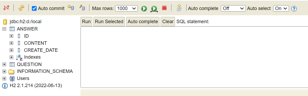Viewport: 308px width, 96px height.
Task: Click the Indexes sort icon
Action: 19,57
